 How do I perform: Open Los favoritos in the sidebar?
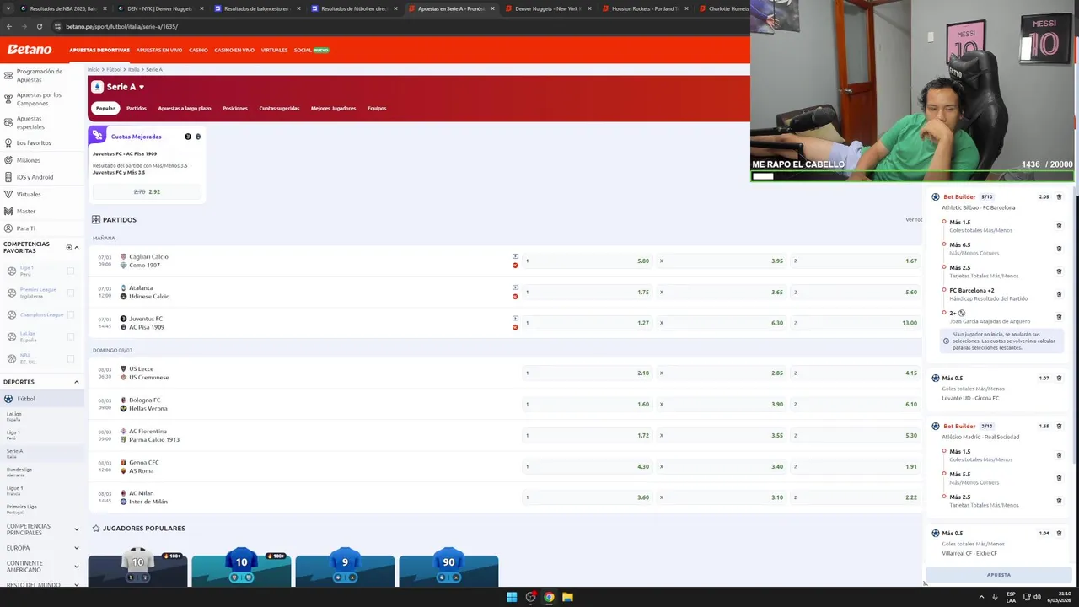click(x=34, y=142)
